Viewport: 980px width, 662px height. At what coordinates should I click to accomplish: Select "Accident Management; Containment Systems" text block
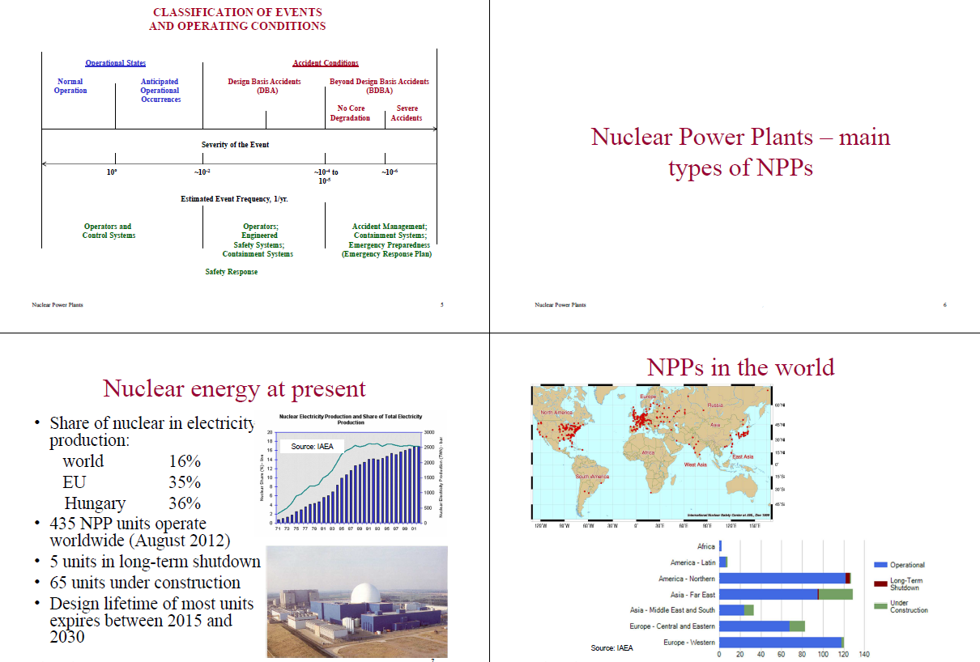click(386, 240)
